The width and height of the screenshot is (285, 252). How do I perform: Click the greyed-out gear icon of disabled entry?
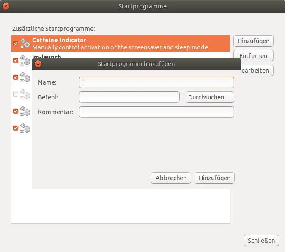(x=25, y=94)
